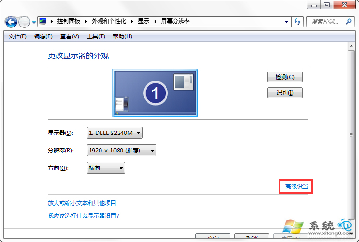Open the 方向 dropdown showing 横向
This screenshot has width=359, height=242.
106,168
